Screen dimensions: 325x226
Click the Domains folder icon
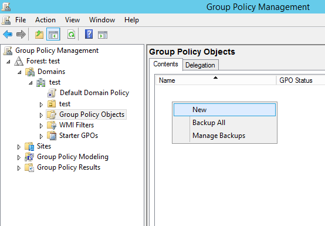coord(30,72)
